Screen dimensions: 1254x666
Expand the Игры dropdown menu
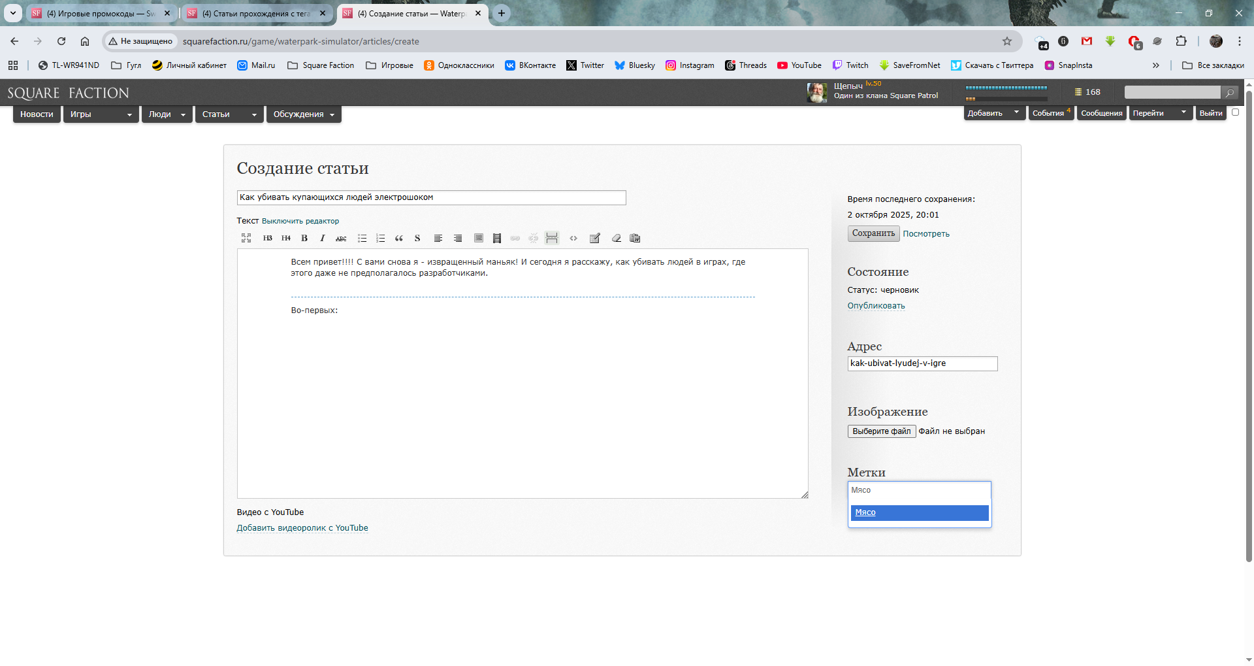click(x=101, y=114)
